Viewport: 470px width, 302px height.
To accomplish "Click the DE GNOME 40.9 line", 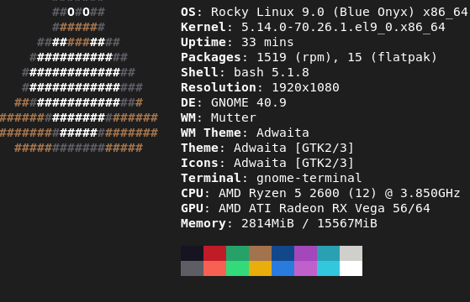I will pyautogui.click(x=234, y=103).
